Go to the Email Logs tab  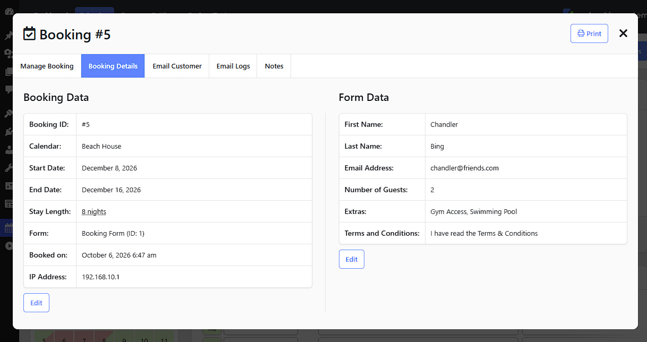pos(233,66)
